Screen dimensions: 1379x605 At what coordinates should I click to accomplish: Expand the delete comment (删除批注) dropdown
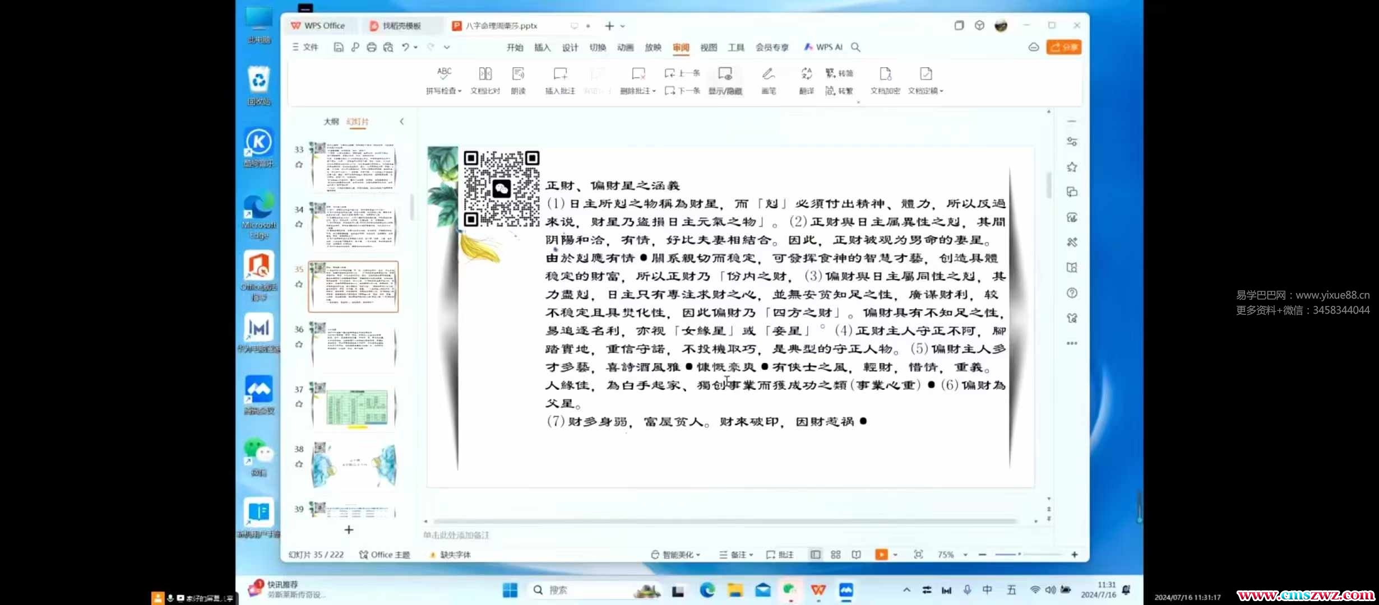[654, 91]
